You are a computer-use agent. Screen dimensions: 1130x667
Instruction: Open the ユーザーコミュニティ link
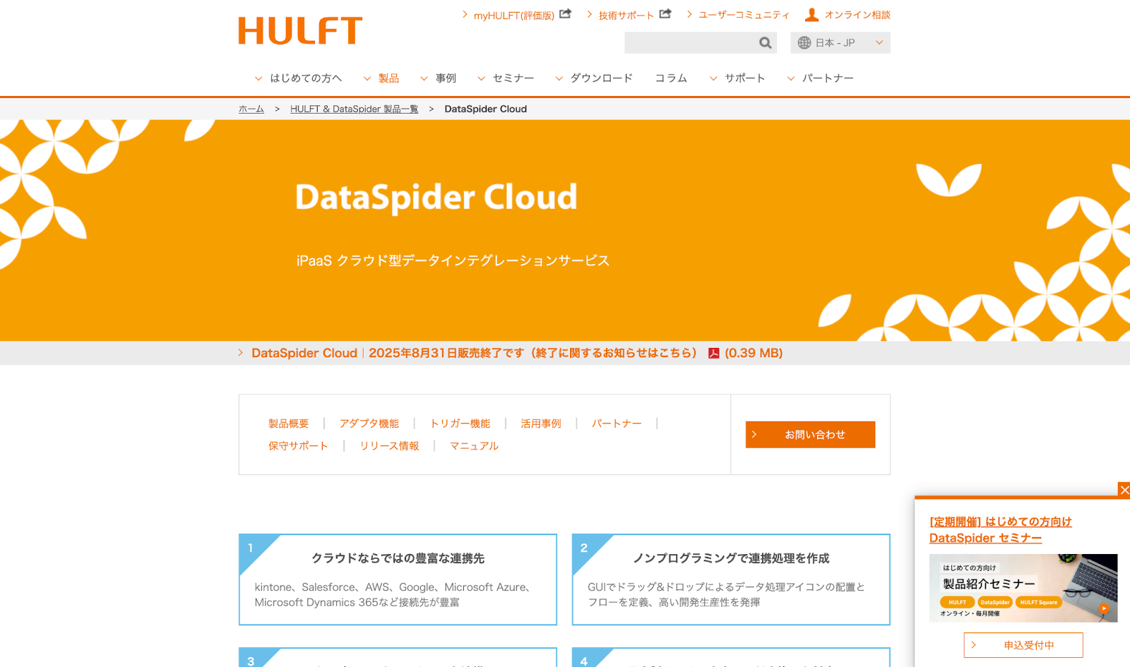pos(744,15)
